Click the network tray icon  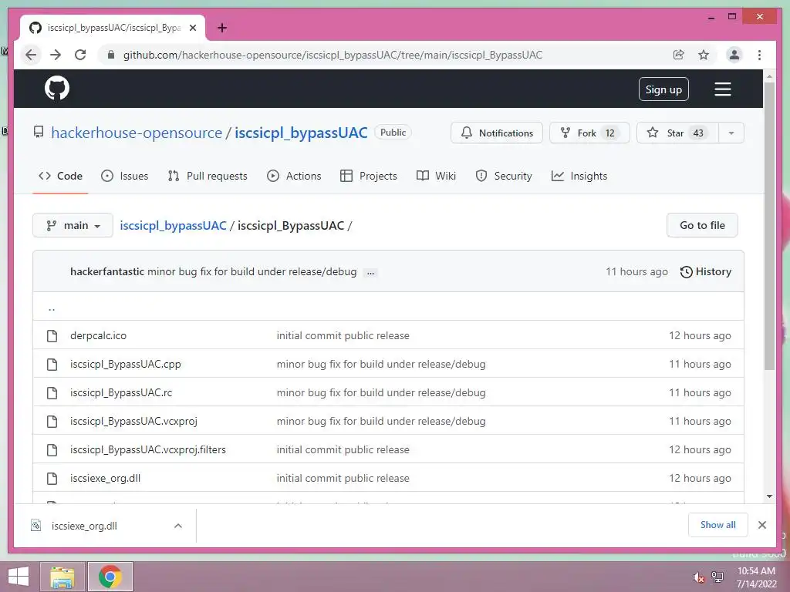coord(717,577)
